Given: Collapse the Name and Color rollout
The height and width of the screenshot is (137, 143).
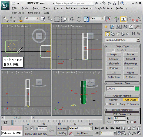Looking at the screenshot, I should point(122,83).
